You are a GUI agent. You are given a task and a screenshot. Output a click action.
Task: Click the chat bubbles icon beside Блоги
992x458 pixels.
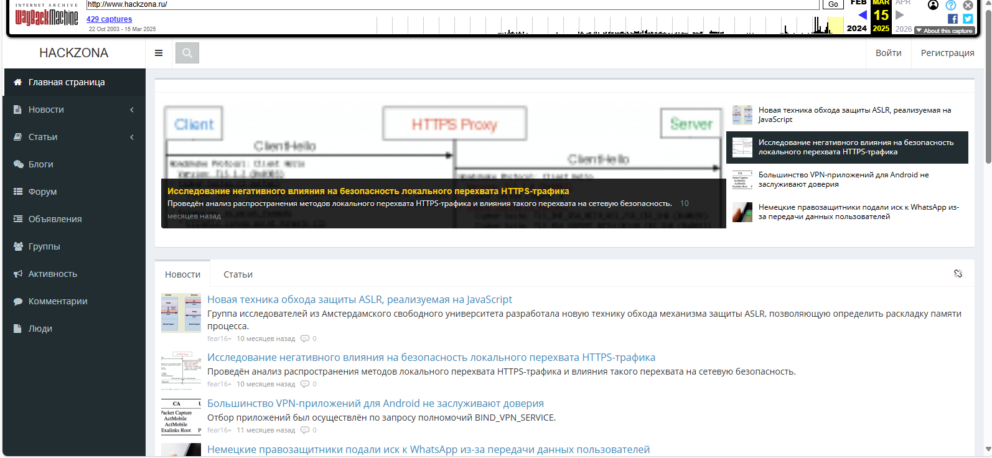18,164
